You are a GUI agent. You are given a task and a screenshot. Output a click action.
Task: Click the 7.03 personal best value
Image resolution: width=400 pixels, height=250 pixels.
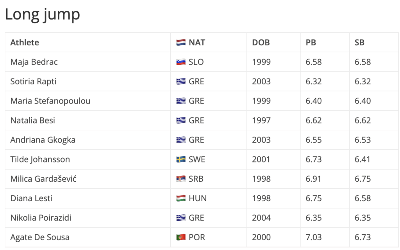[314, 237]
